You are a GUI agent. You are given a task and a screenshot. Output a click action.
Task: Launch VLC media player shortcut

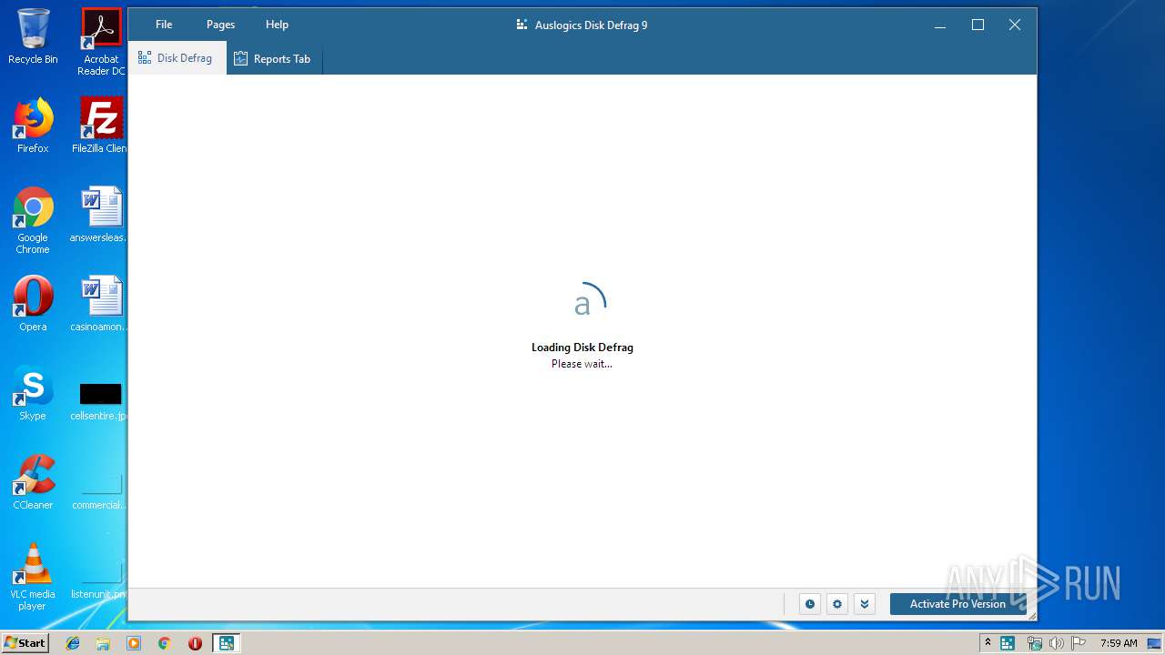click(33, 577)
